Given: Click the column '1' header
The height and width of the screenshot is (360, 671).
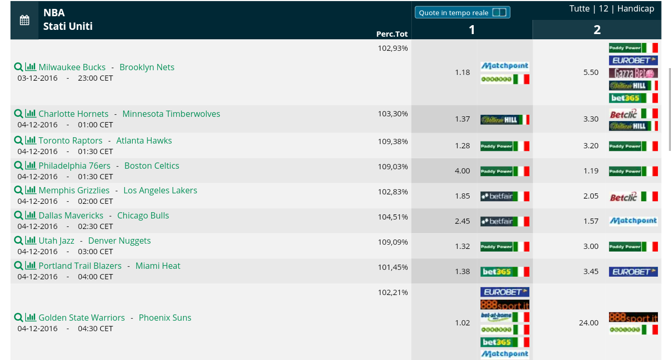Looking at the screenshot, I should coord(472,30).
